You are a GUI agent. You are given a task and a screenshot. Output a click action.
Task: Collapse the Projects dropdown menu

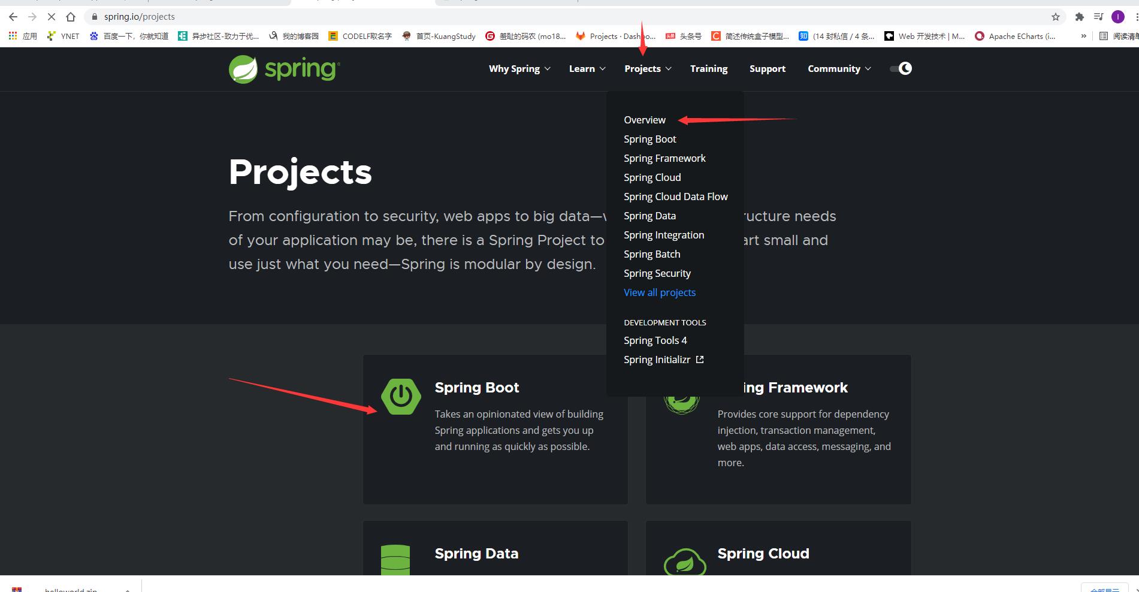point(648,69)
